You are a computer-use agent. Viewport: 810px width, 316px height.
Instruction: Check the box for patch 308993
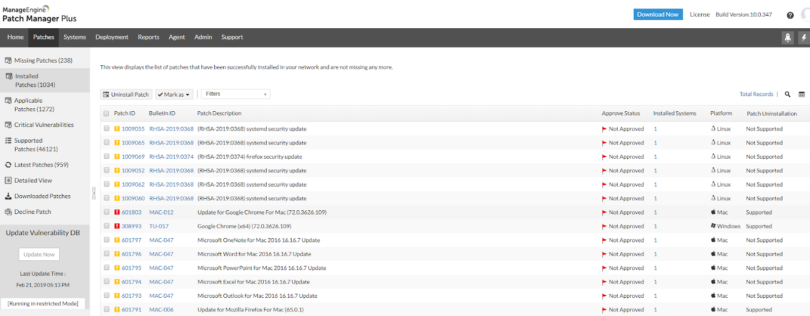tap(107, 226)
